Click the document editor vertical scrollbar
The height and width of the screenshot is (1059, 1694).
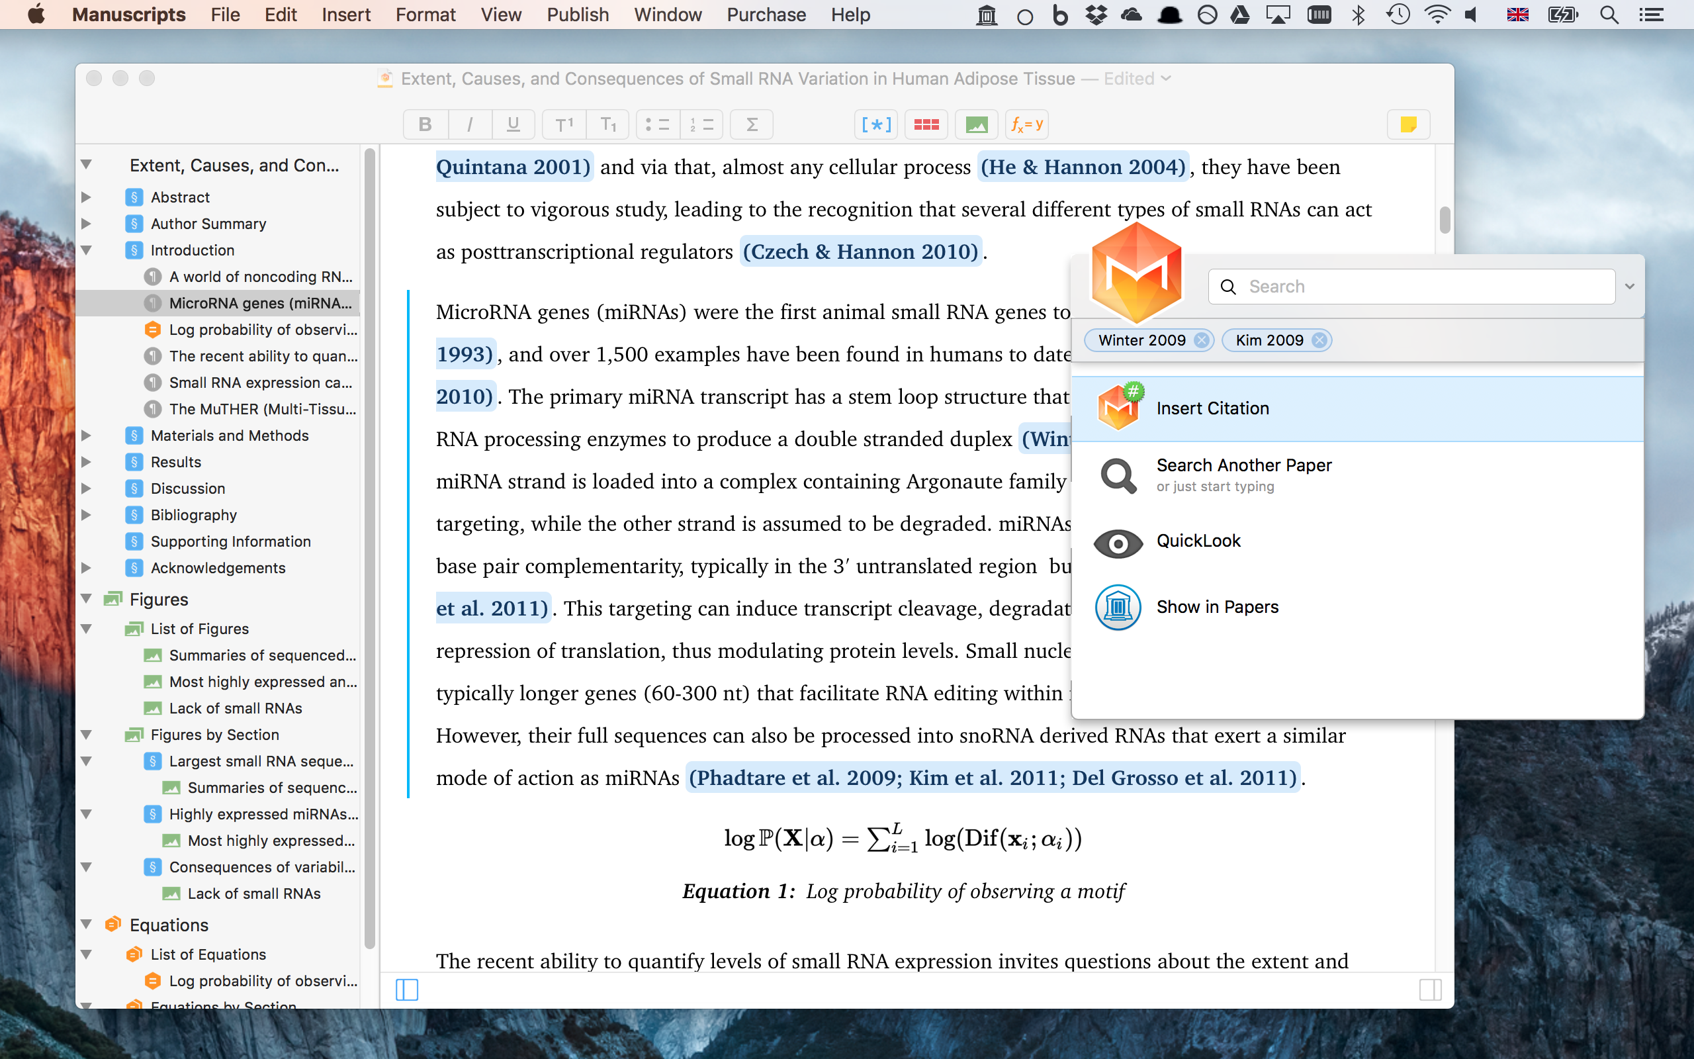point(1444,219)
